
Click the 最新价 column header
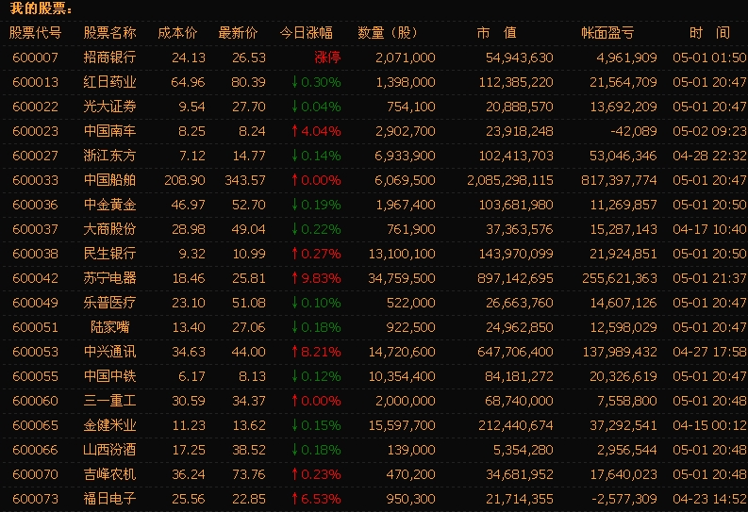(238, 33)
